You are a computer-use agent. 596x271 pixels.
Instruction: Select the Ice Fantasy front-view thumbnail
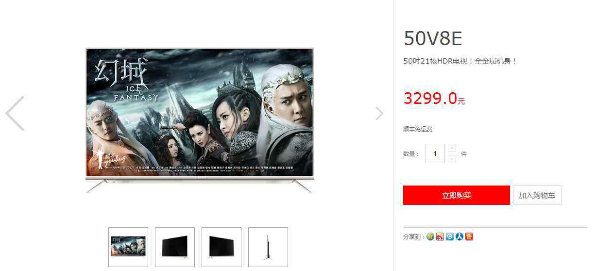point(128,247)
